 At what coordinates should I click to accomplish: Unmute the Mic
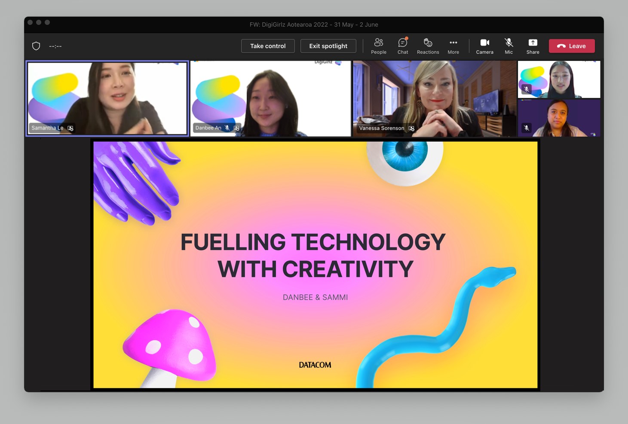click(509, 46)
